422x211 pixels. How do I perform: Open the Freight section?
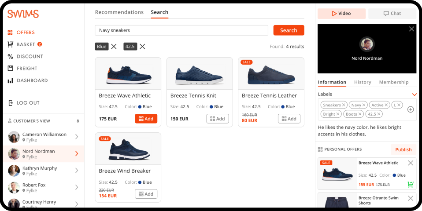[x=22, y=69]
